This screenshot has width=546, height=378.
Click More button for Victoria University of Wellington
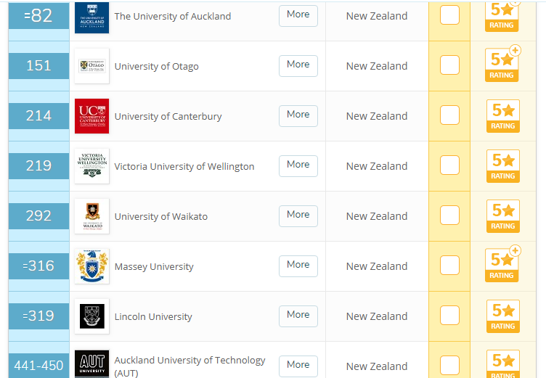(298, 165)
